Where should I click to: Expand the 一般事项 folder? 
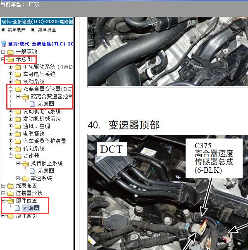3,52
